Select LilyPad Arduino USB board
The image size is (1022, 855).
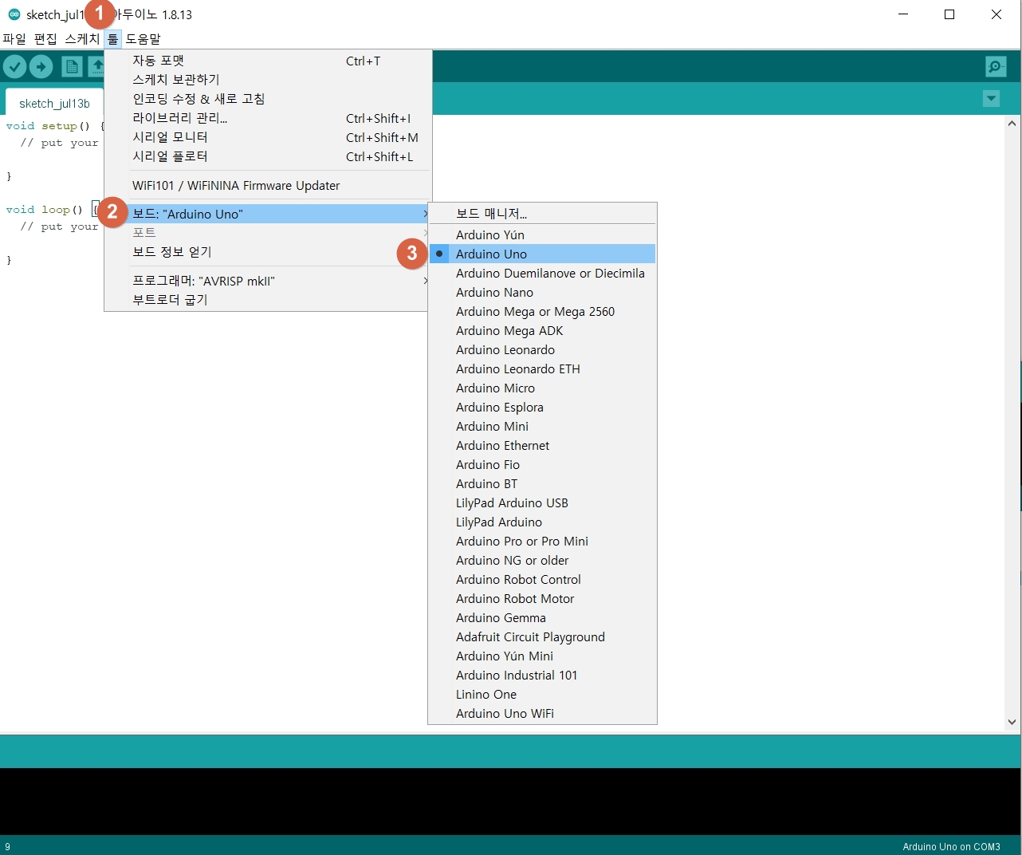pos(542,502)
